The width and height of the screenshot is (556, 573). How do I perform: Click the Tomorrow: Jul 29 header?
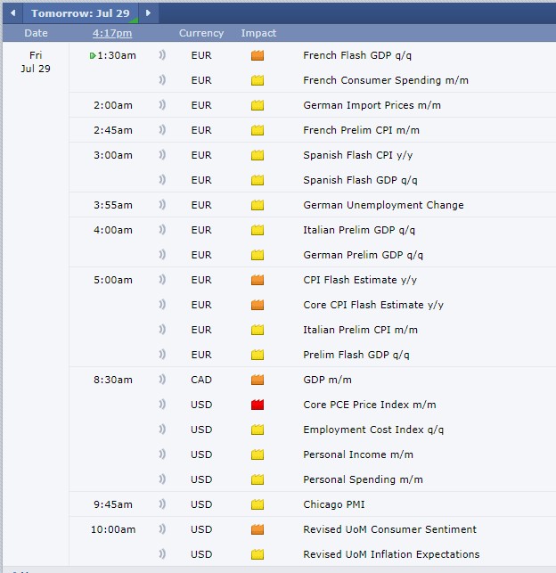click(80, 13)
